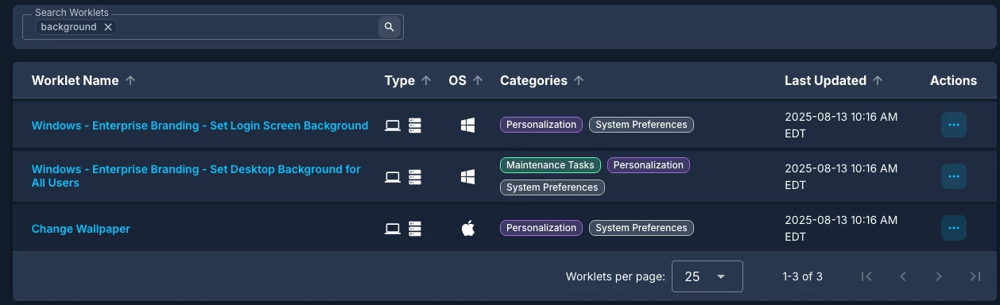The height and width of the screenshot is (305, 1000).
Task: Jump to last page button
Action: (975, 276)
